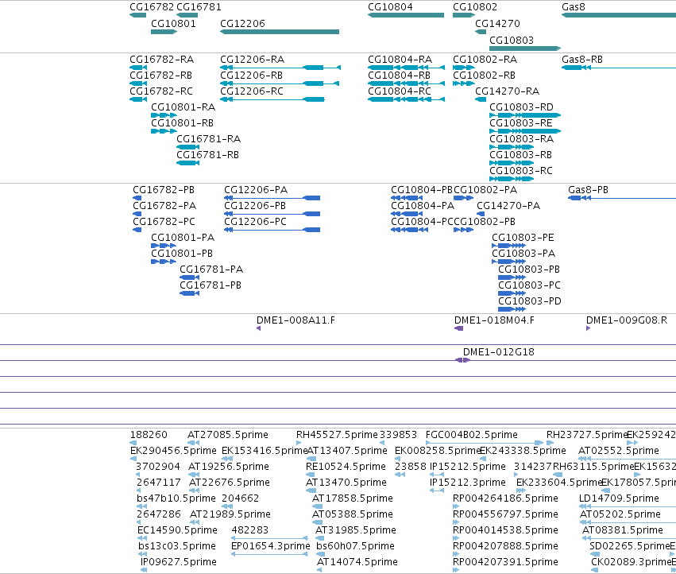Screen dimensions: 676x574
Task: Click the CG10802 gene label
Action: [475, 7]
